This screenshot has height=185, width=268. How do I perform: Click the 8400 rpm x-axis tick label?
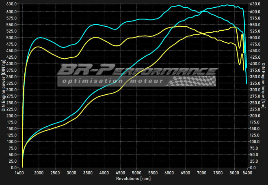[247, 172]
